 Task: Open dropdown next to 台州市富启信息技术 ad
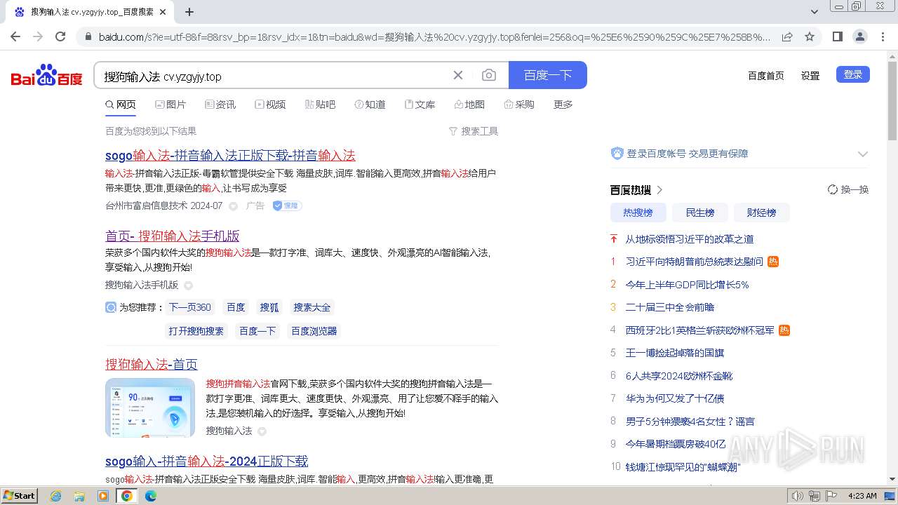tap(234, 206)
